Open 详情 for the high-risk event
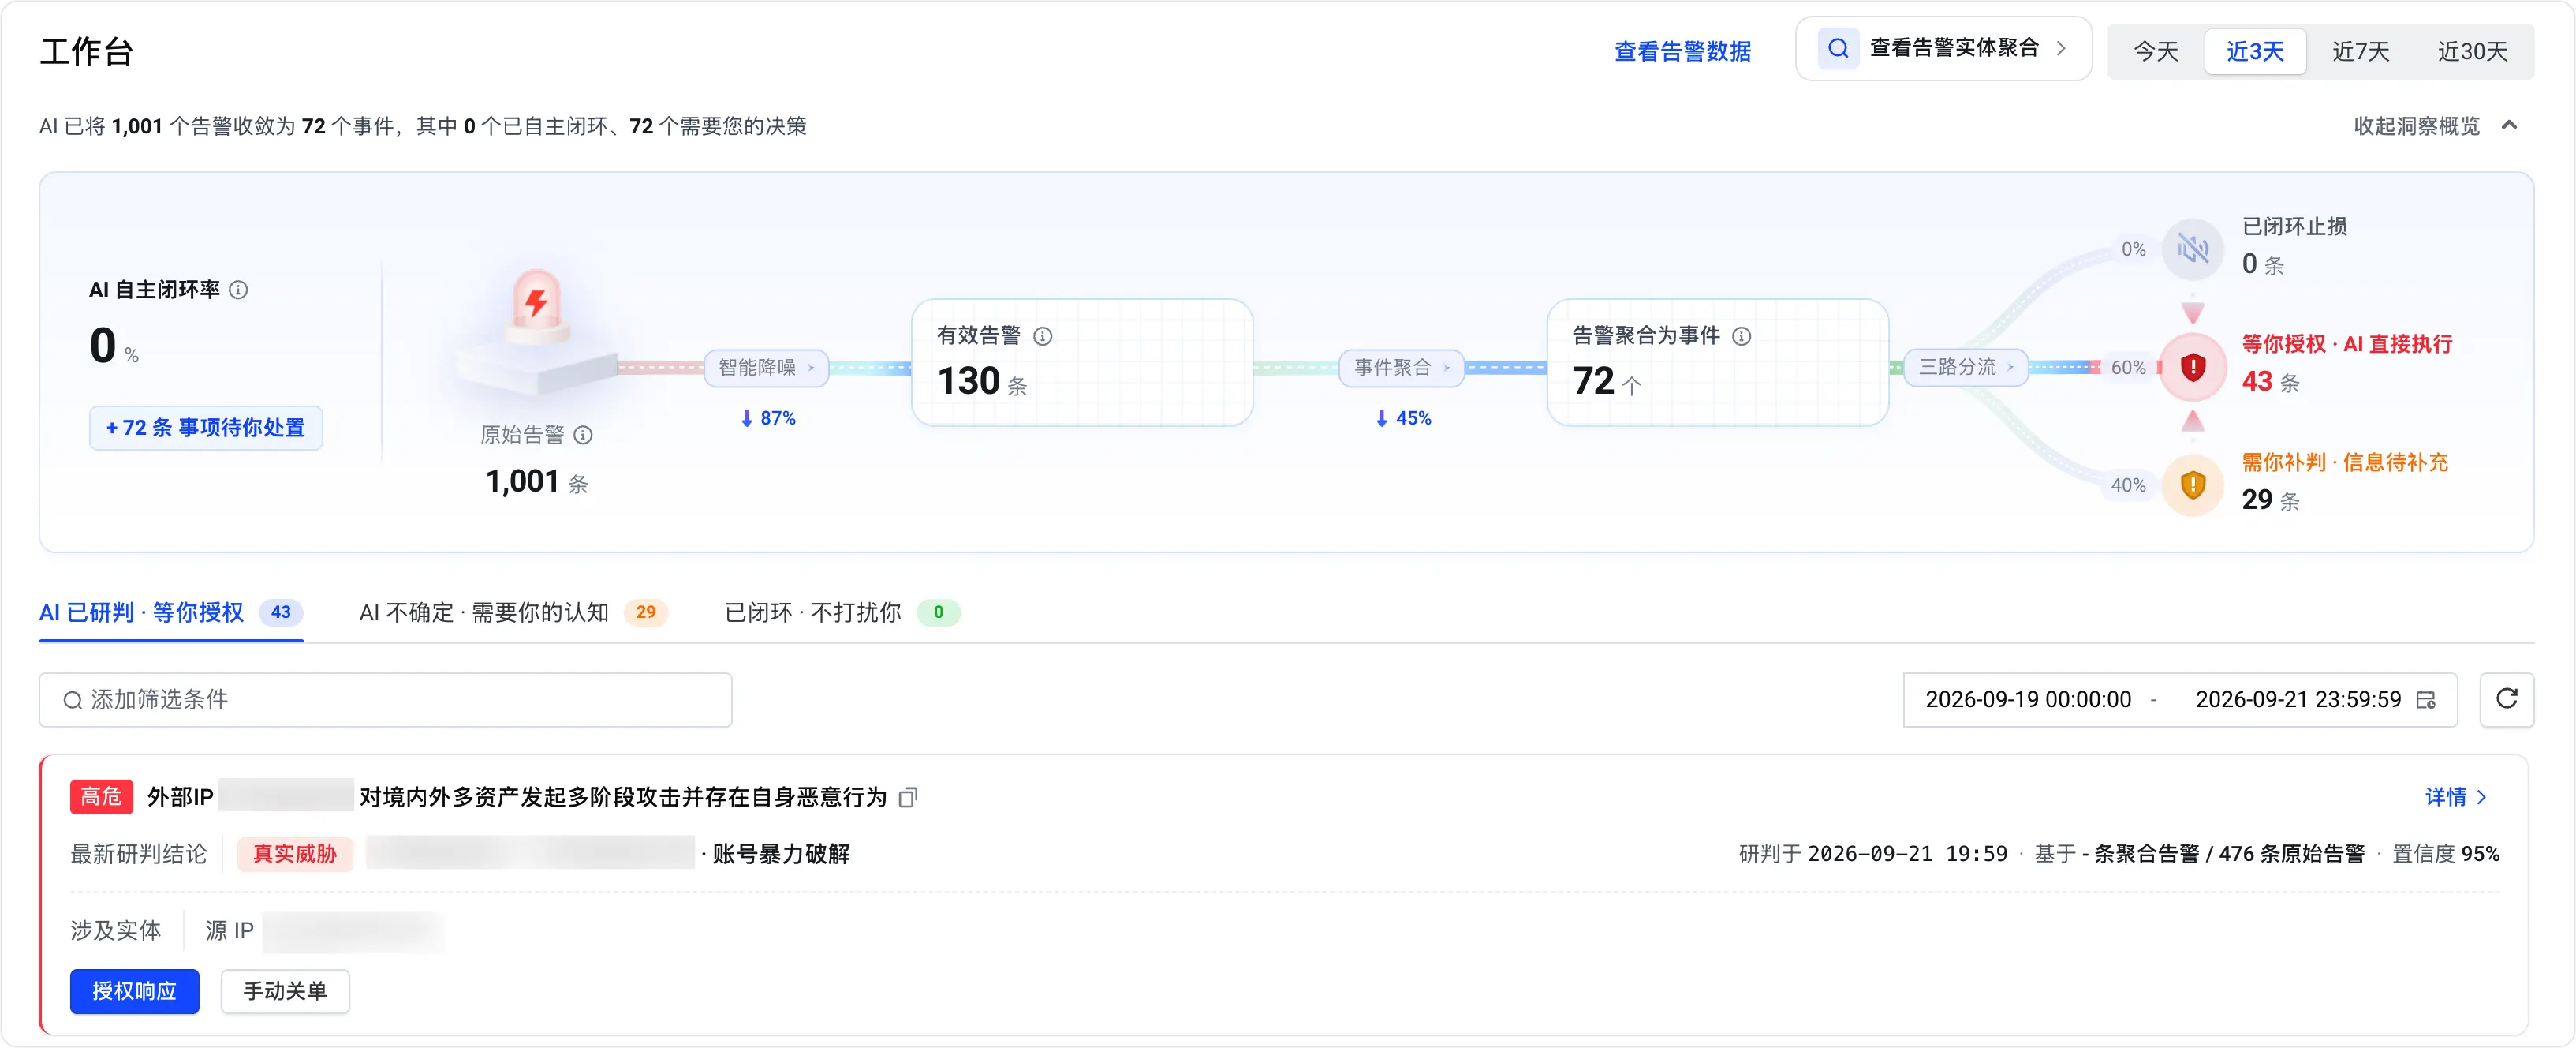 2456,797
